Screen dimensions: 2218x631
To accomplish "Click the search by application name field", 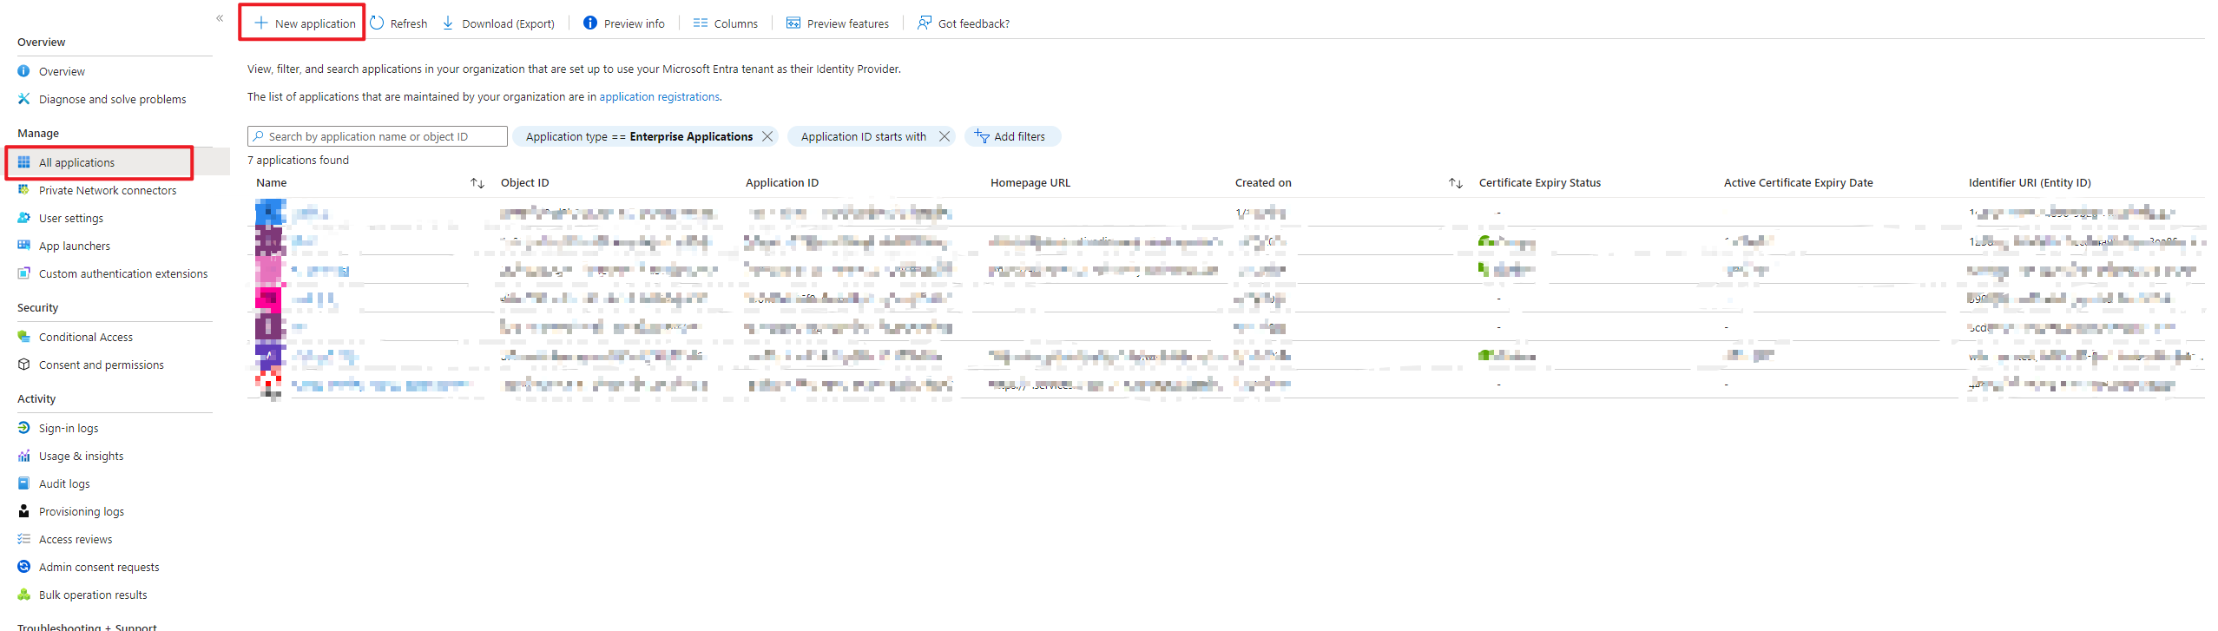I will click(378, 136).
